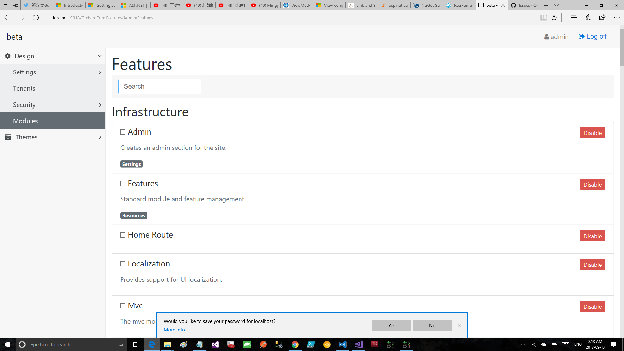Viewport: 624px width, 351px height.
Task: Check the Localization feature checkbox
Action: (123, 264)
